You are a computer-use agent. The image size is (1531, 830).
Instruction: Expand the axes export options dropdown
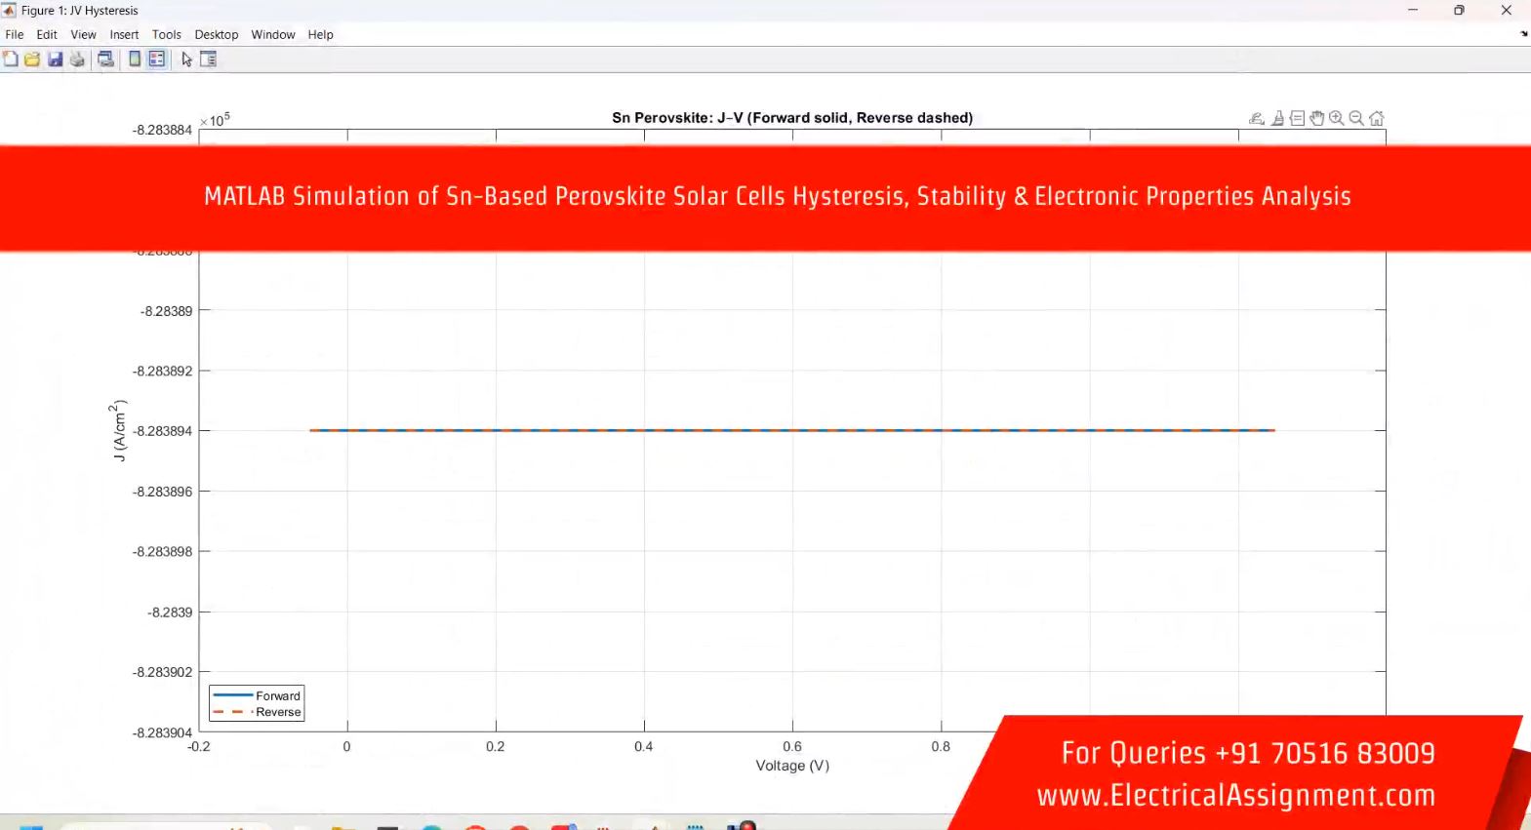[1257, 118]
